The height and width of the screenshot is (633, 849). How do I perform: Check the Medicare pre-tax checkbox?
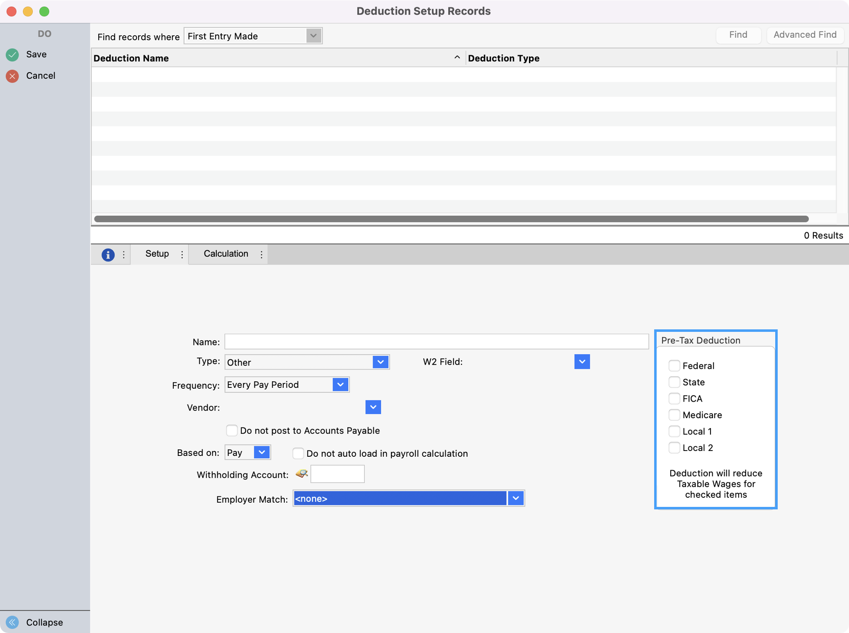pyautogui.click(x=674, y=415)
